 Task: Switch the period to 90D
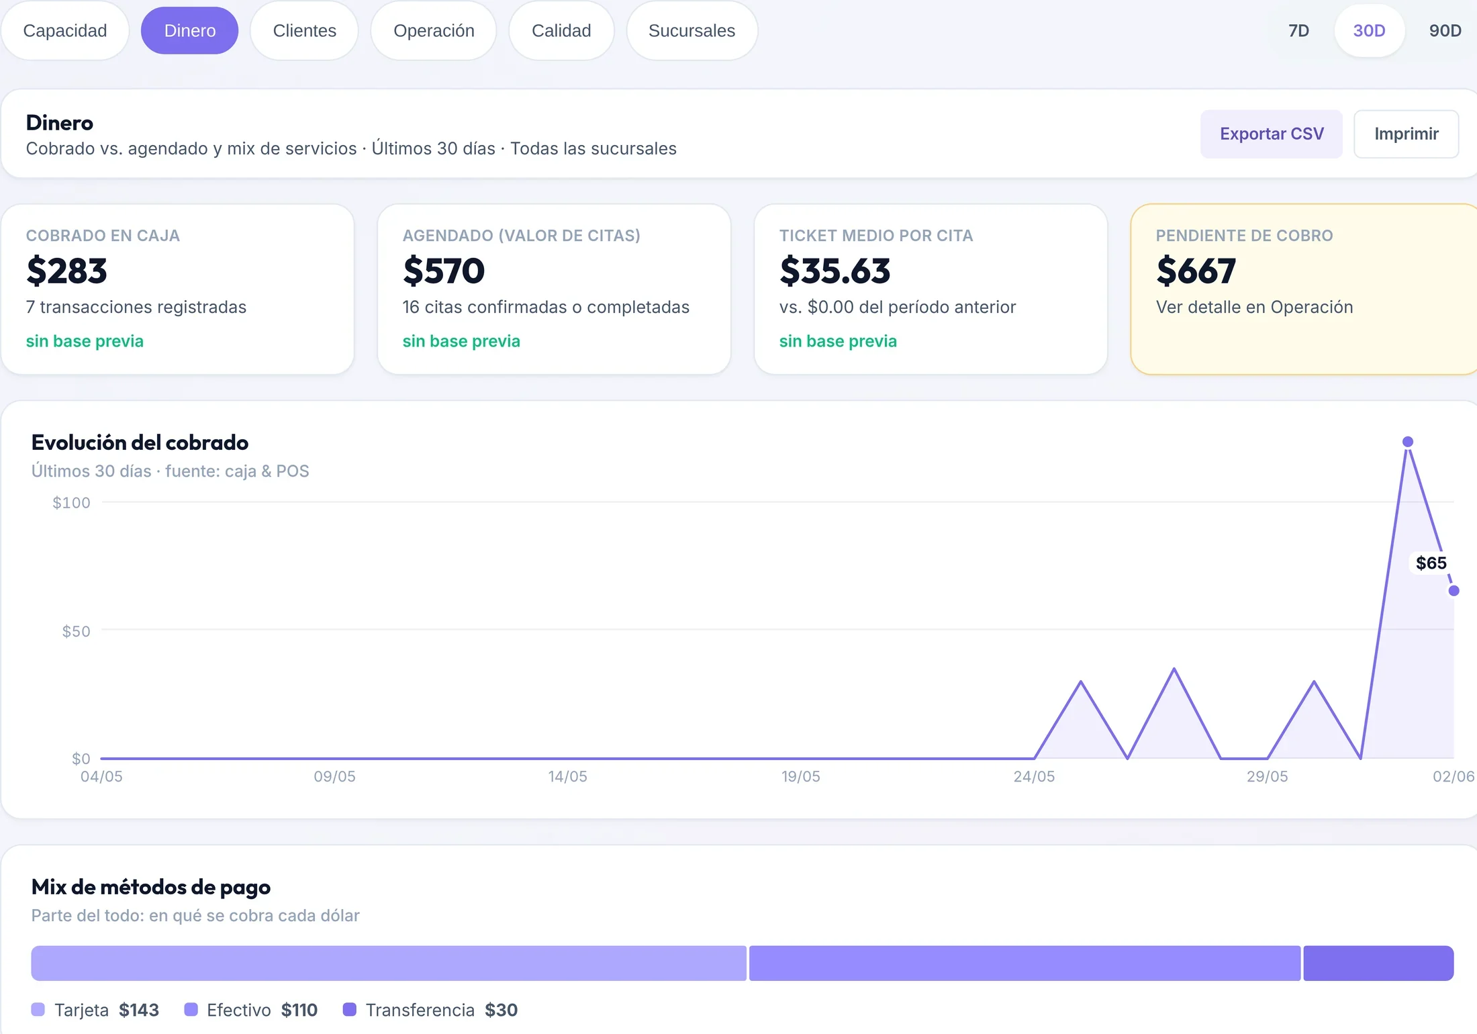tap(1445, 31)
